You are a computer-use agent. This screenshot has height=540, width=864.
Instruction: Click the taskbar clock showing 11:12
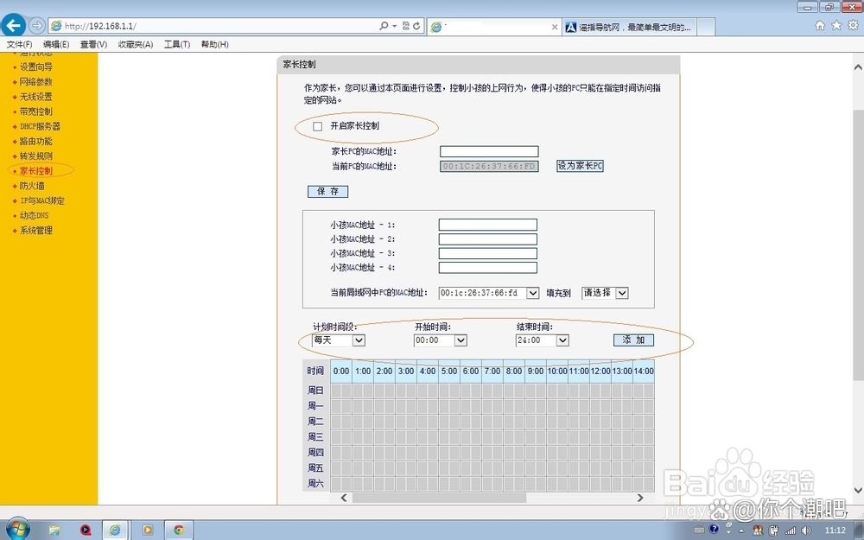coord(835,530)
